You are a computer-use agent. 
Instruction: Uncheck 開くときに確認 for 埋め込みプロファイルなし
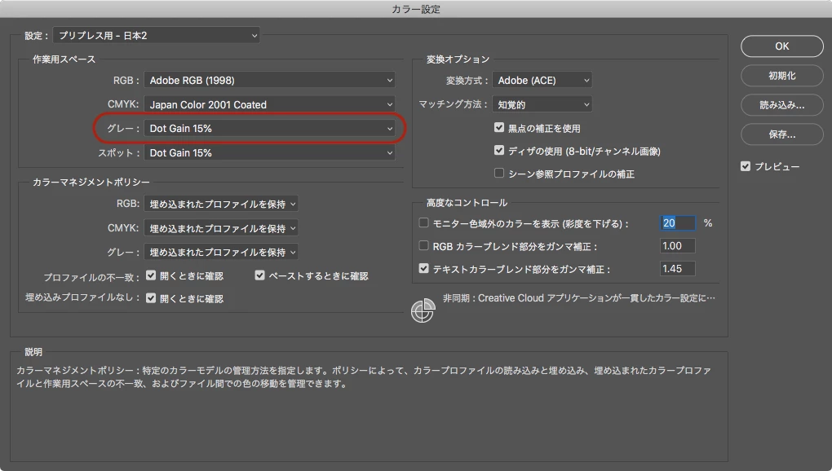coord(151,297)
